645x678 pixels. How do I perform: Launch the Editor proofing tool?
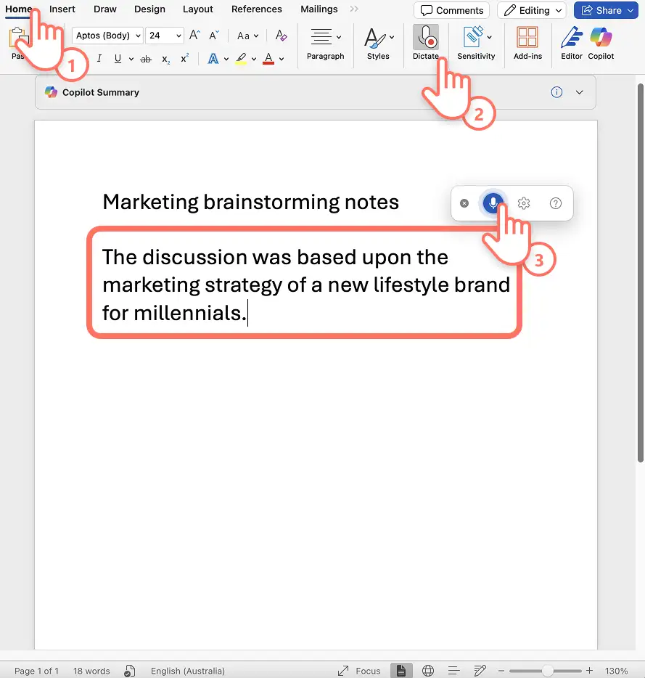[x=572, y=44]
